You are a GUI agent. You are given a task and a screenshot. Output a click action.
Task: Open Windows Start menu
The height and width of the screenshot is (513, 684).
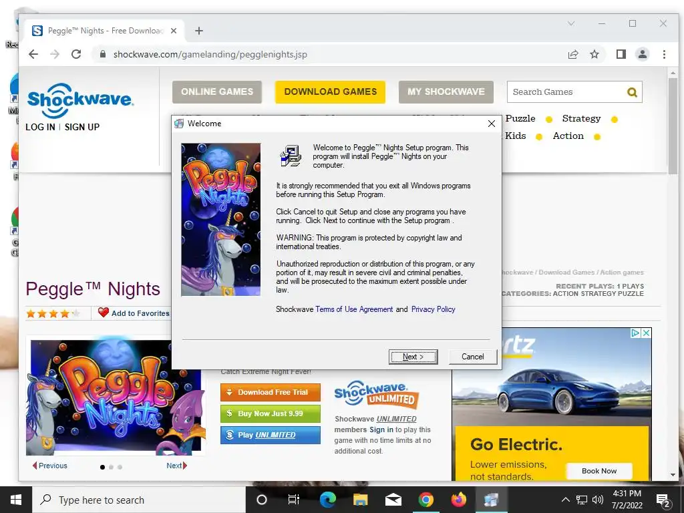(16, 500)
